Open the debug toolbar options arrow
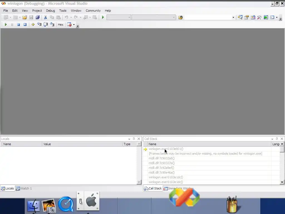This screenshot has height=214, width=285. [x=78, y=26]
